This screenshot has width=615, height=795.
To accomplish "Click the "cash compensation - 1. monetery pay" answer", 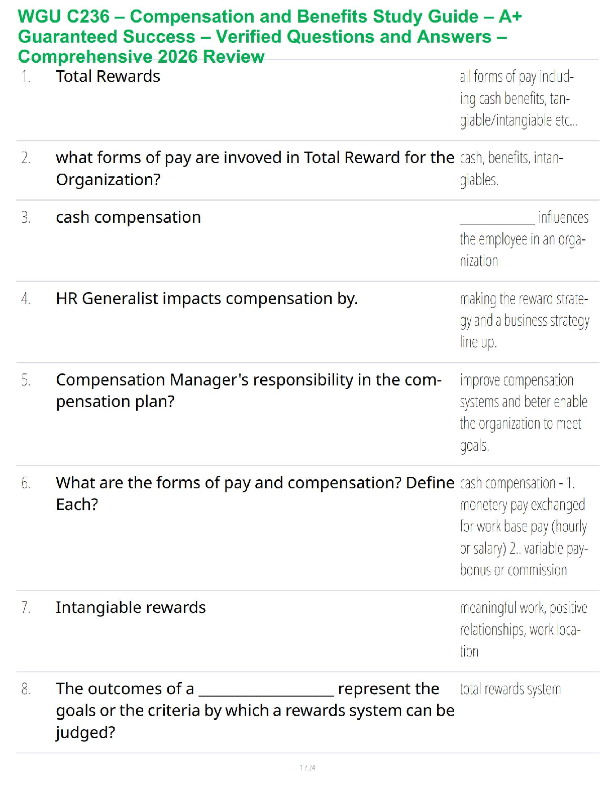I will [523, 526].
